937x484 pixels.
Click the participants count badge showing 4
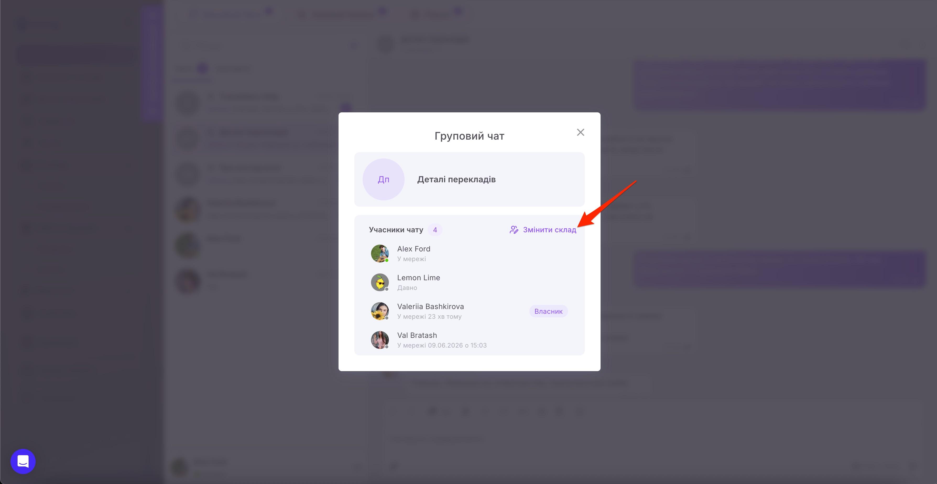[x=435, y=230]
